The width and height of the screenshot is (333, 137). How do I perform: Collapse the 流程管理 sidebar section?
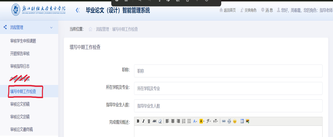tap(51, 28)
